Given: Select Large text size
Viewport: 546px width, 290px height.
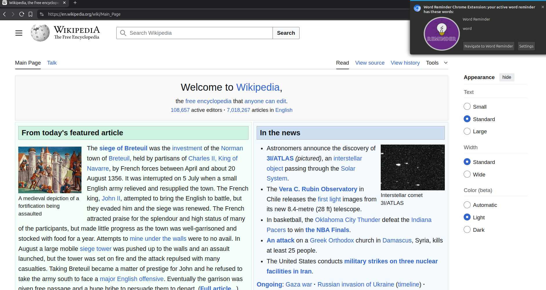Looking at the screenshot, I should (467, 131).
